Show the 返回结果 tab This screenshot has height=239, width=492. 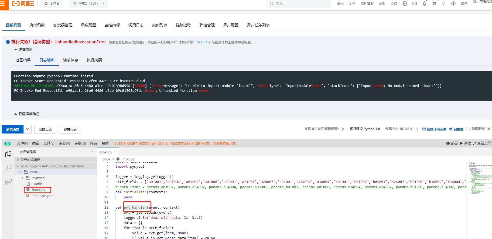click(x=23, y=60)
